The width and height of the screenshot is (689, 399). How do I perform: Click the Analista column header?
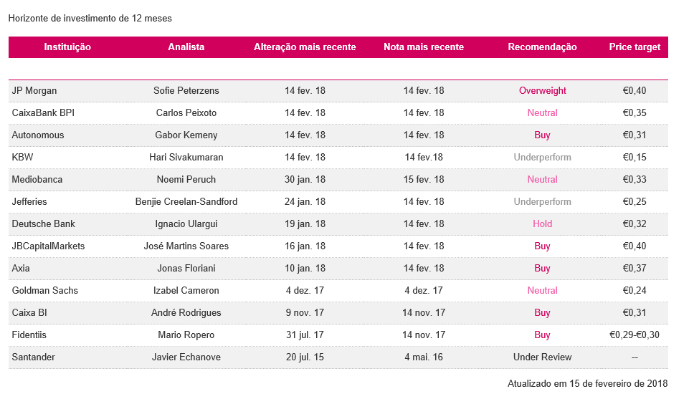coord(186,47)
